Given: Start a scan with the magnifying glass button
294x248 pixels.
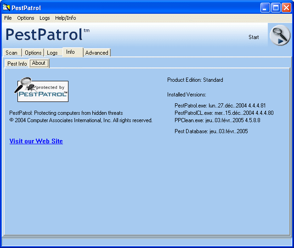Looking at the screenshot, I should point(280,35).
